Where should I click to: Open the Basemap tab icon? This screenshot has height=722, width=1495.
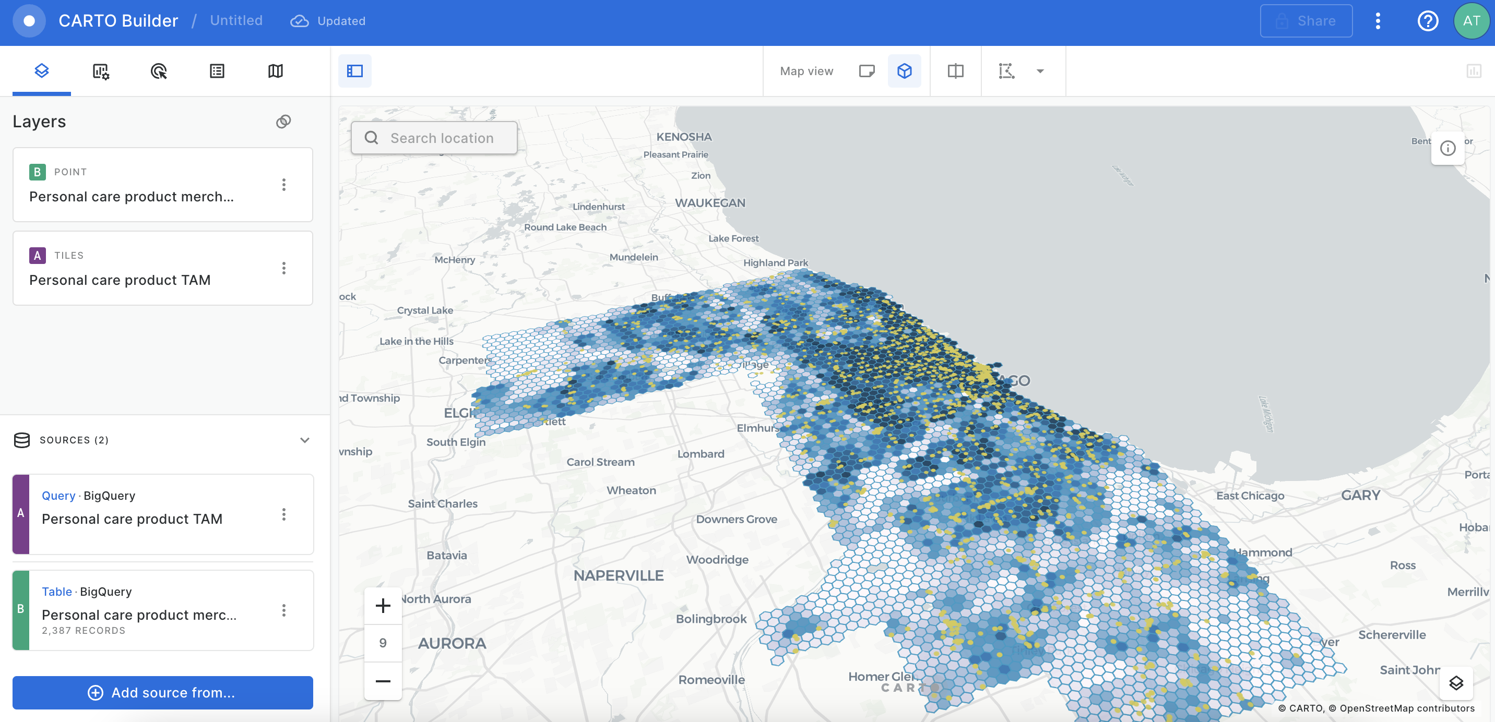(276, 71)
